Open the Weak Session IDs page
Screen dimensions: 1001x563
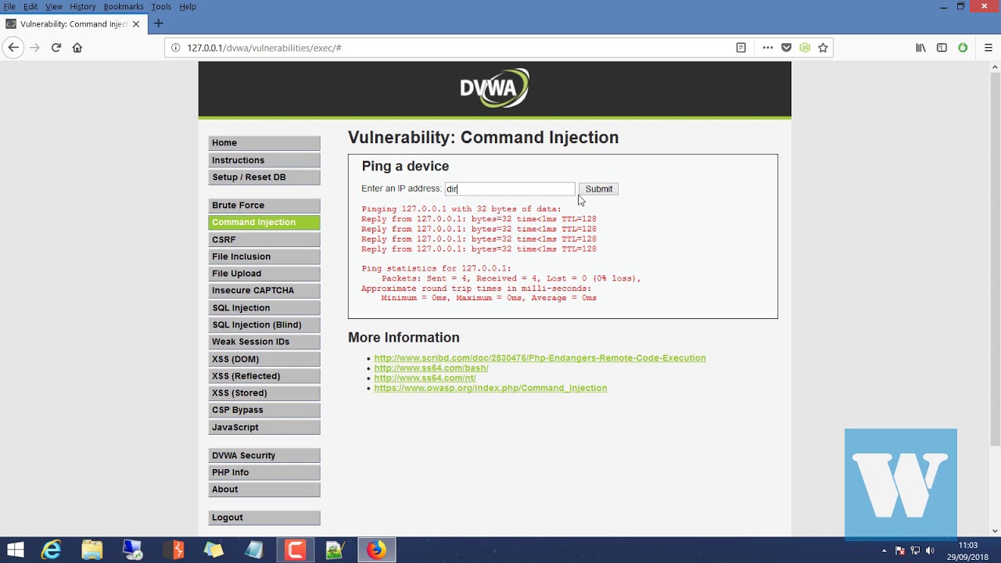tap(264, 342)
